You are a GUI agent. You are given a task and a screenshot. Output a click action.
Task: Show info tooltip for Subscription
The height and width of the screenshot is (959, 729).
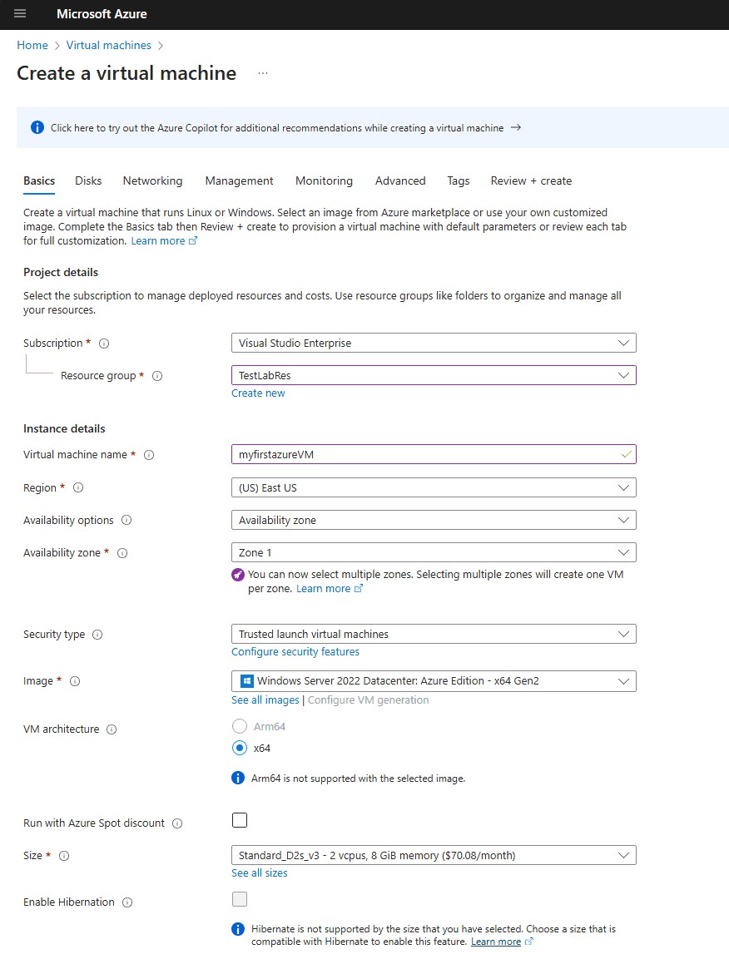coord(104,344)
